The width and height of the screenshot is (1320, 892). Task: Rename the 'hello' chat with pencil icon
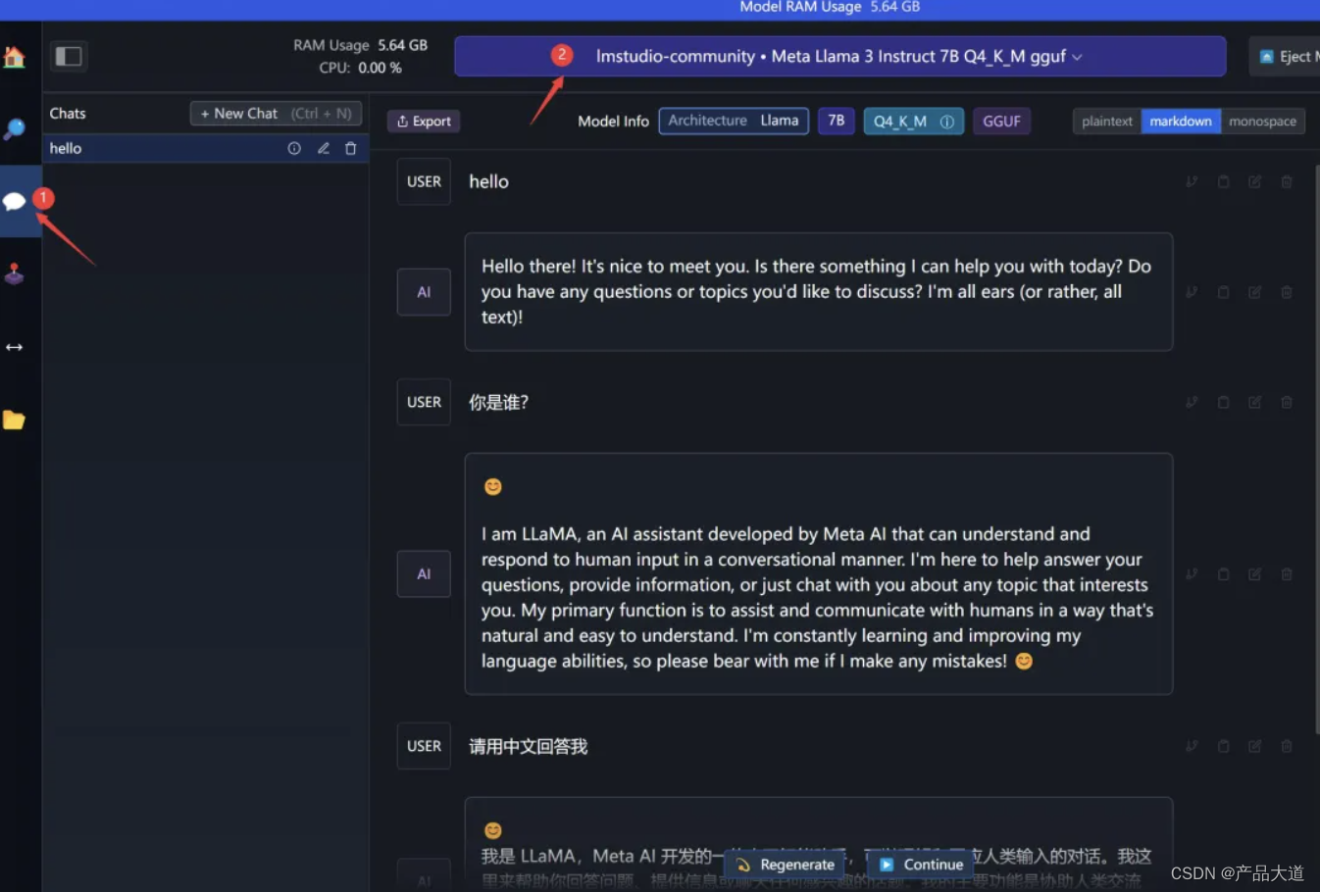tap(323, 148)
